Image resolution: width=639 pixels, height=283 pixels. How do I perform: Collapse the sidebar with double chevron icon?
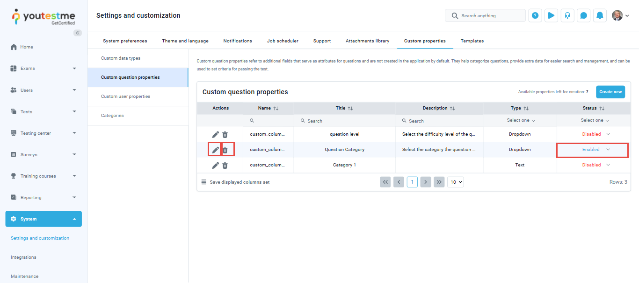click(78, 33)
